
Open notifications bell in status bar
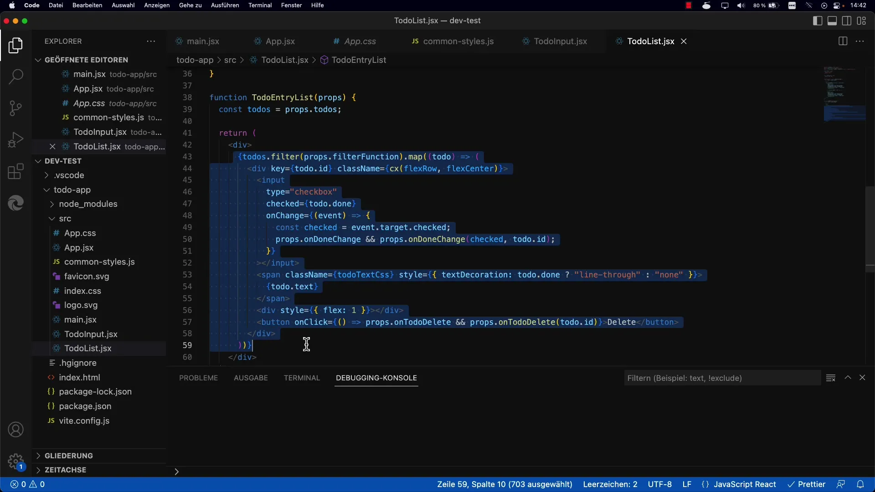click(860, 484)
